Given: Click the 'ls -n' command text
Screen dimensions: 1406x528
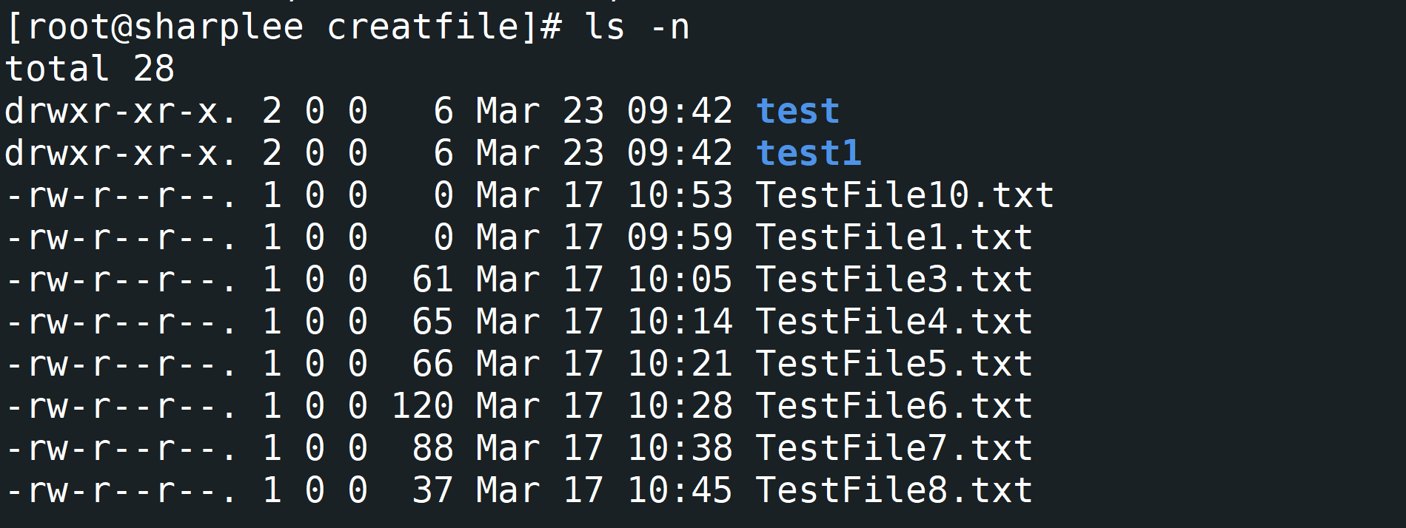Looking at the screenshot, I should pos(637,27).
